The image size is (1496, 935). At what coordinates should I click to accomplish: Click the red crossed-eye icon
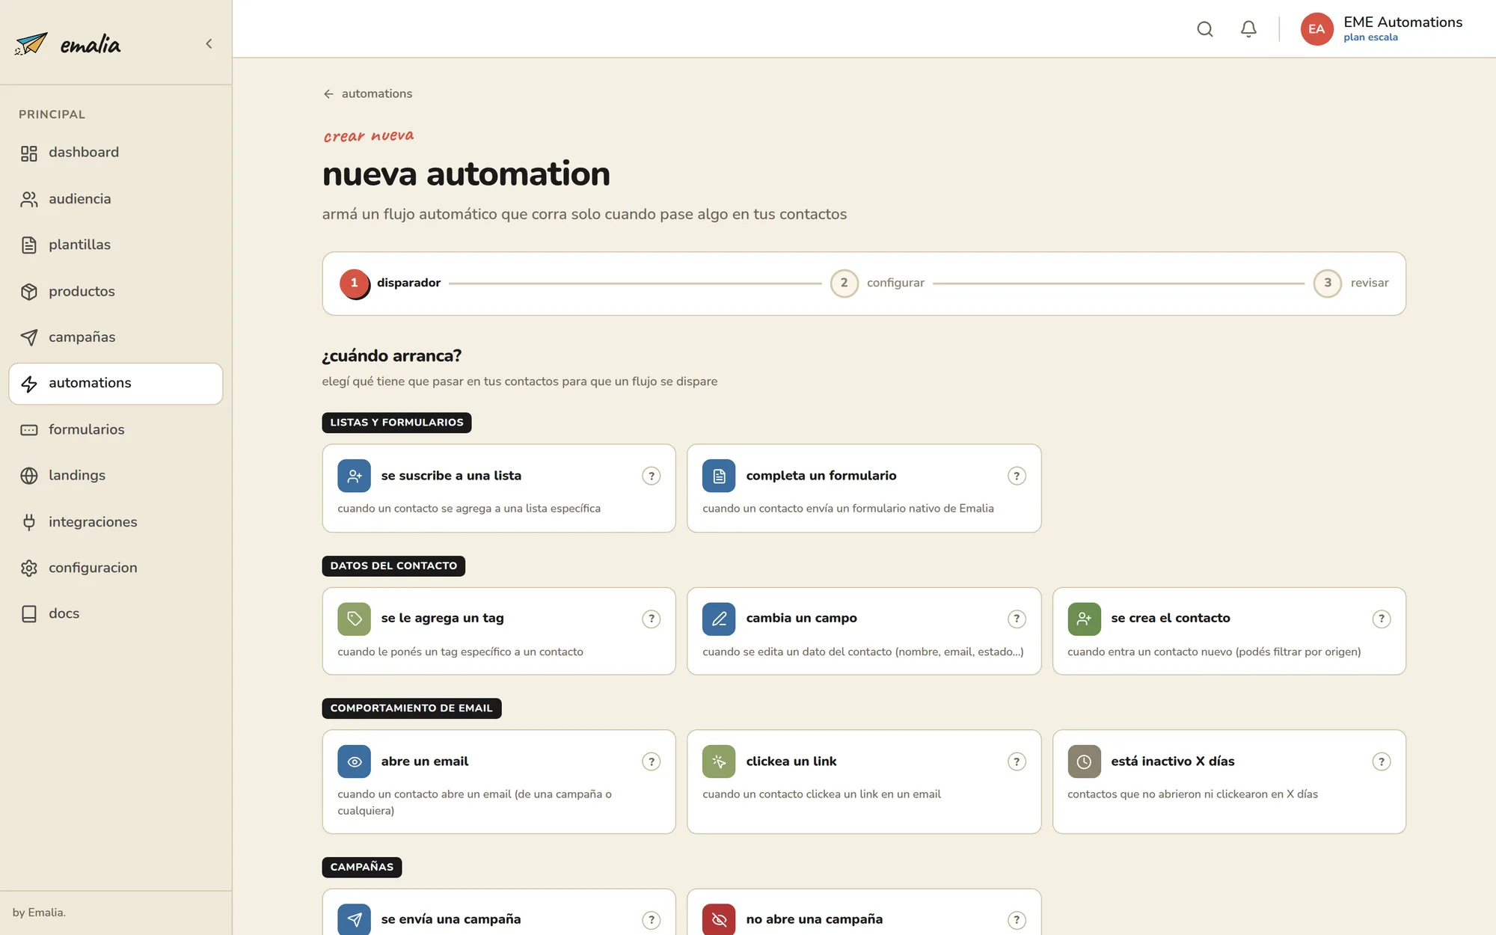click(x=719, y=919)
